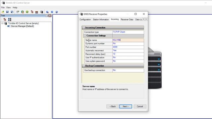This screenshot has width=212, height=119.
Task: Select Device Manager [Default] tree item
Action: pyautogui.click(x=22, y=26)
